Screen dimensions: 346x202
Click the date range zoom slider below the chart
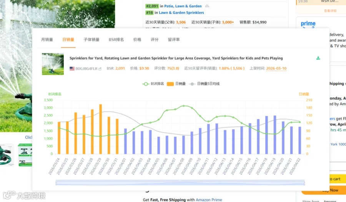tap(180, 182)
